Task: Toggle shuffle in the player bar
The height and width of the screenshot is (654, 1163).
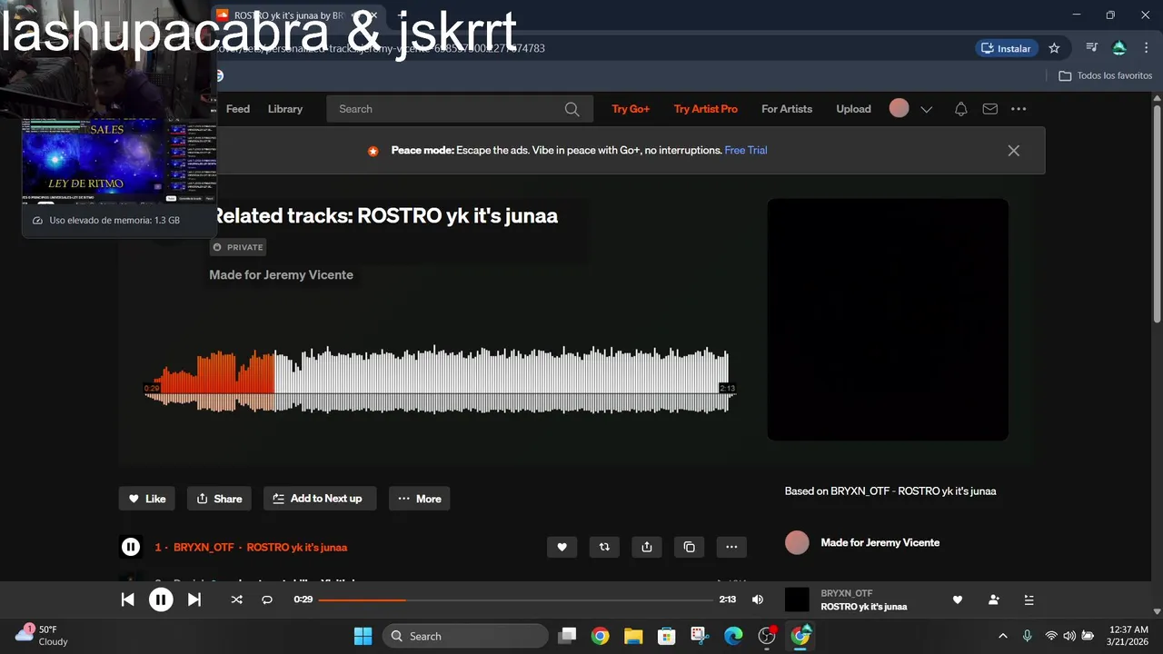Action: [x=237, y=599]
